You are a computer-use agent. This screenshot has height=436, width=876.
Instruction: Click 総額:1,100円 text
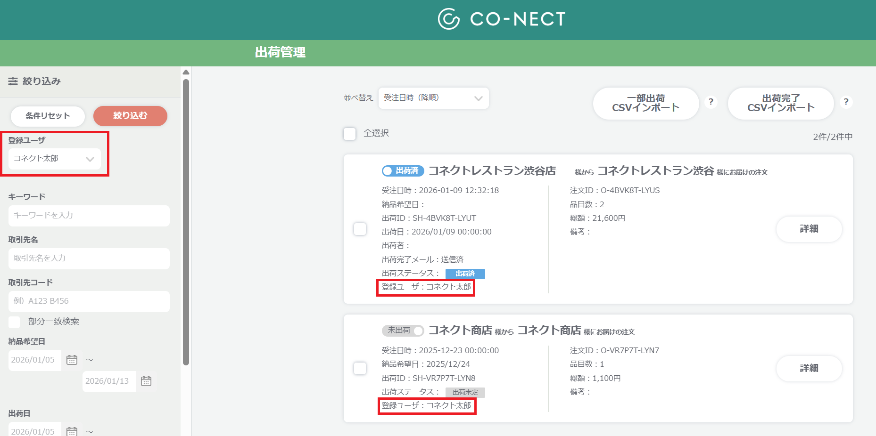tap(595, 378)
